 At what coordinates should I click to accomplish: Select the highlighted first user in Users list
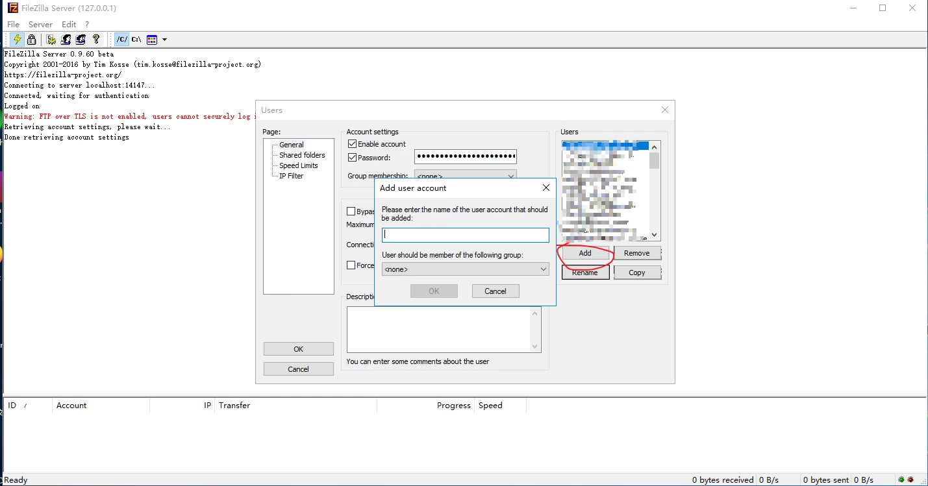pos(605,146)
